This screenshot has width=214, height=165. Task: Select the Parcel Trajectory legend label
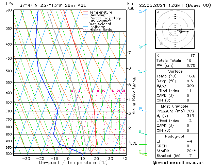tap(105, 18)
